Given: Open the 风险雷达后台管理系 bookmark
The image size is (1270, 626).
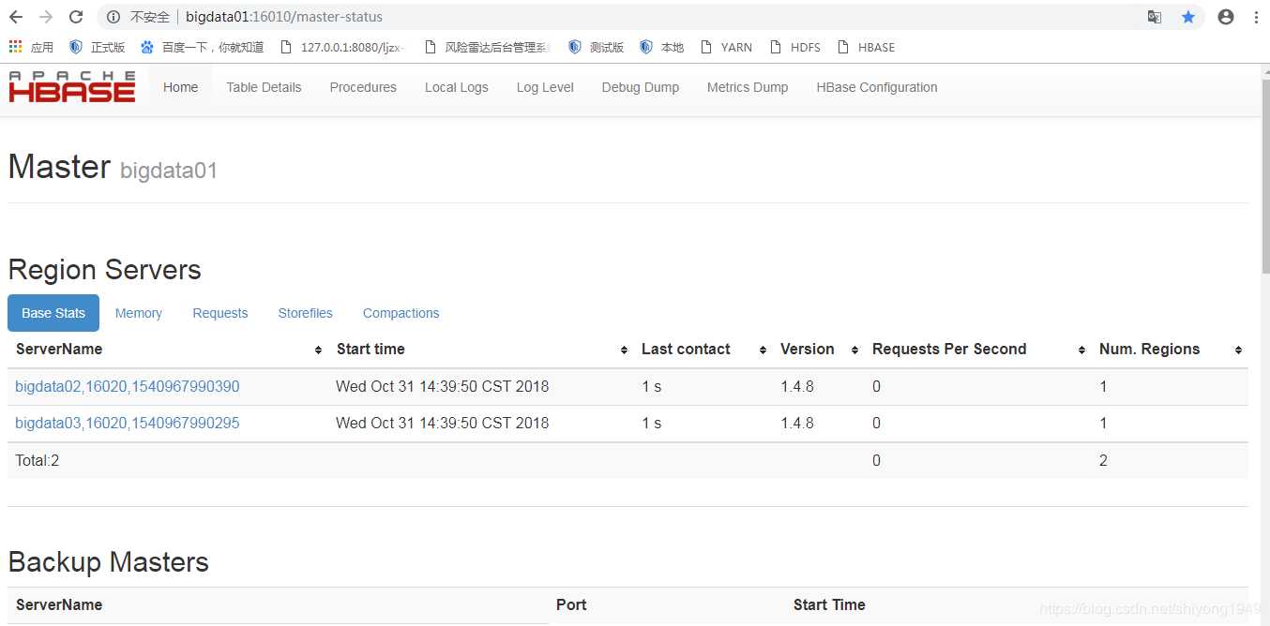Looking at the screenshot, I should pyautogui.click(x=487, y=47).
